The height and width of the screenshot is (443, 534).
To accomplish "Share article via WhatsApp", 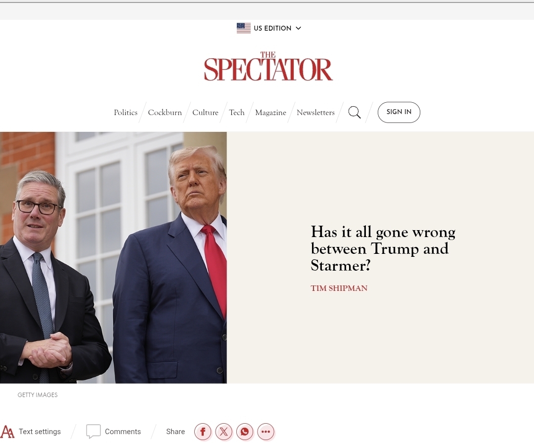I will 245,432.
